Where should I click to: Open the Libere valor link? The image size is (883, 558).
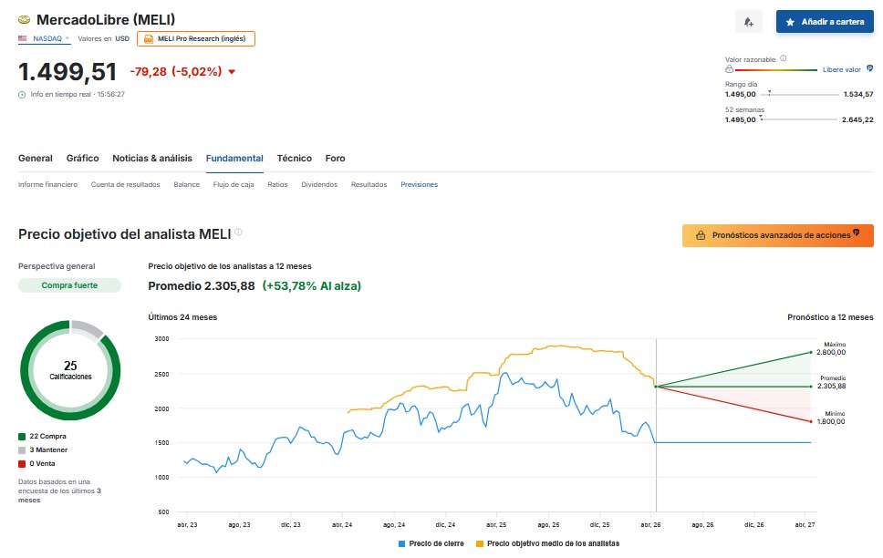tap(841, 70)
